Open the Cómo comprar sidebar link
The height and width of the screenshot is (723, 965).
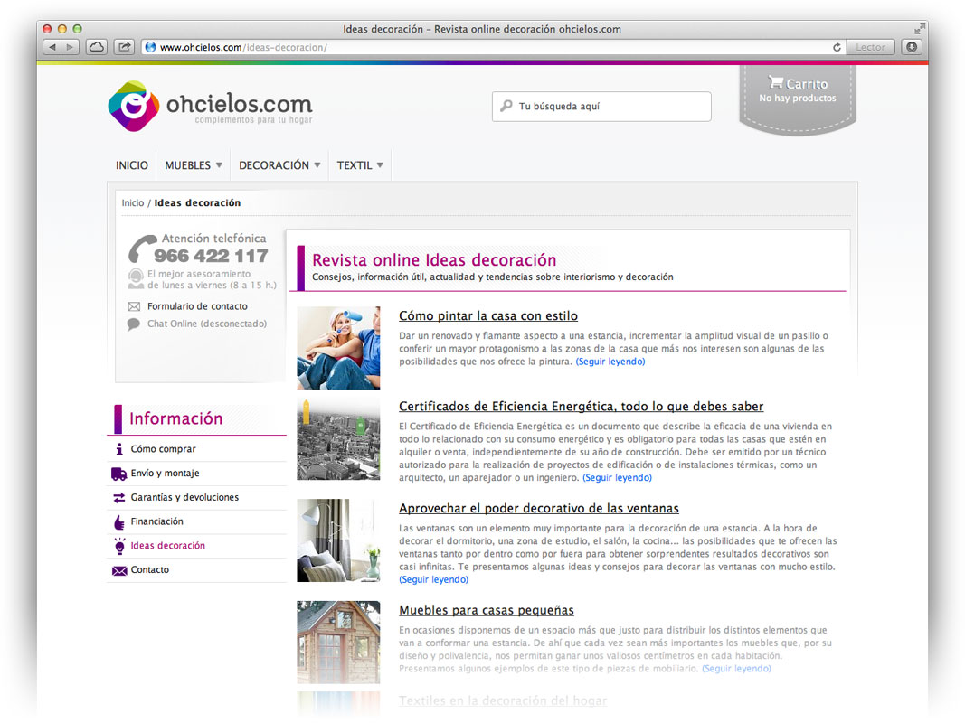coord(163,449)
